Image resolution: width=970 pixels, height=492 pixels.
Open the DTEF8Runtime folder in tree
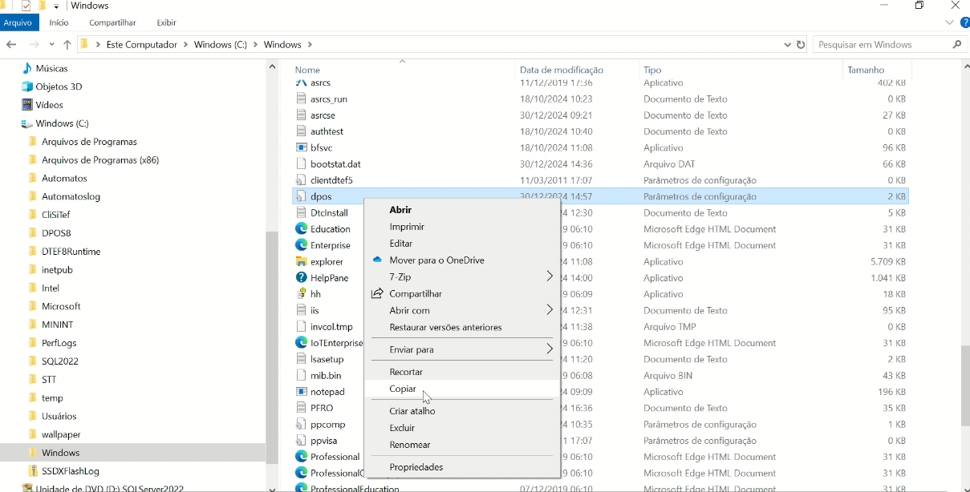(x=71, y=252)
